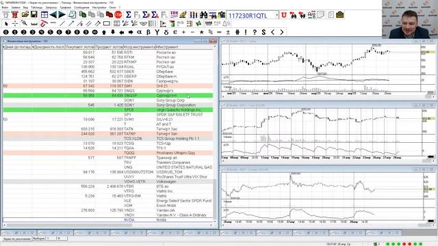Select the arrow pointer chart tool
This screenshot has width=438, height=246.
(x=6, y=24)
